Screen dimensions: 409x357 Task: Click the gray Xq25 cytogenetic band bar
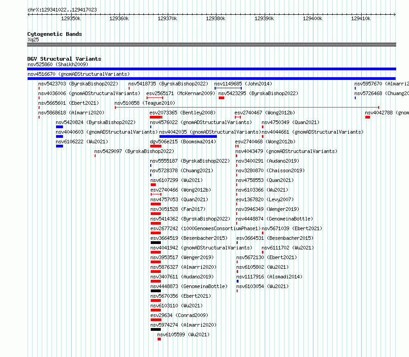[211, 45]
